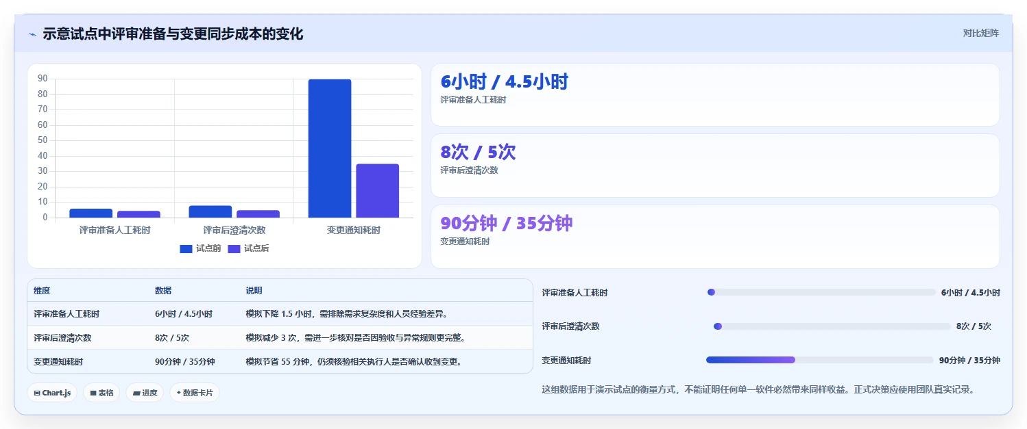Click the 评审后澄清次数 progress bar
This screenshot has width=1027, height=429.
coord(832,326)
